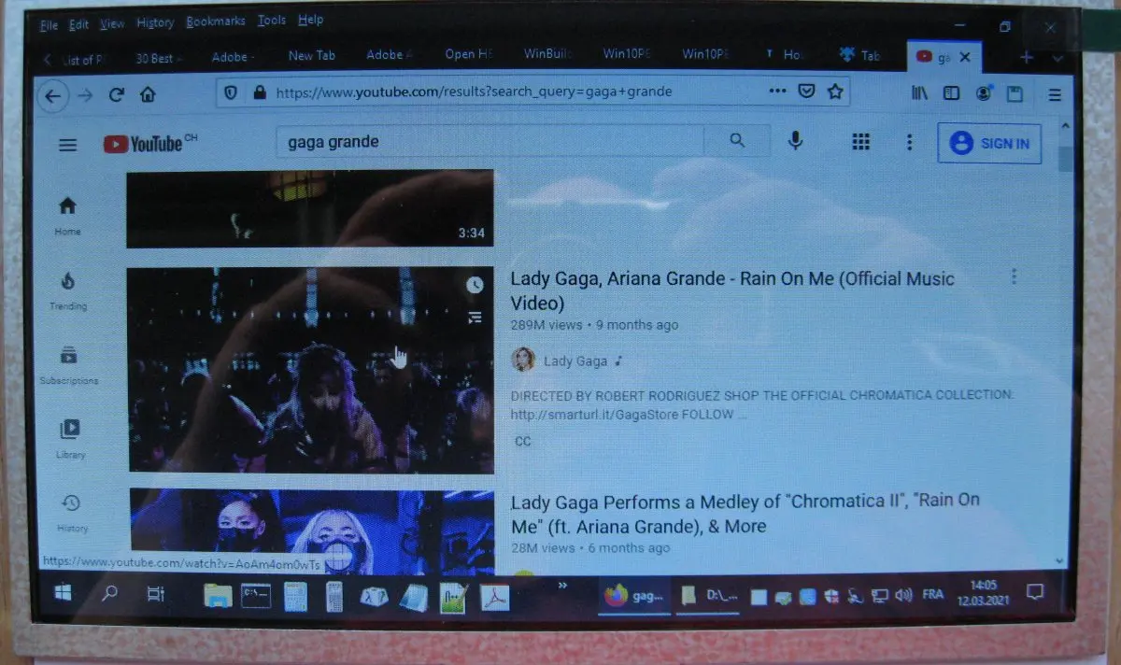Go back with the browser back arrow
Viewport: 1121px width, 665px height.
tap(53, 95)
